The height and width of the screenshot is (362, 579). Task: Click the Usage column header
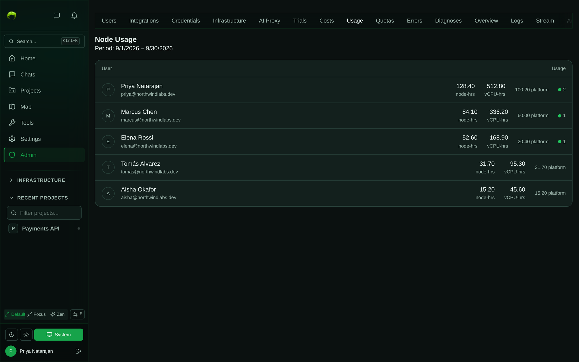click(558, 68)
